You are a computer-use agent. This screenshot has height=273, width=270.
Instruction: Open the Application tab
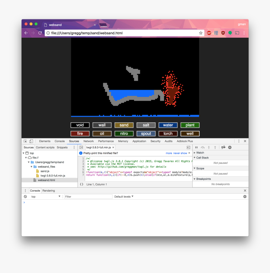139,141
